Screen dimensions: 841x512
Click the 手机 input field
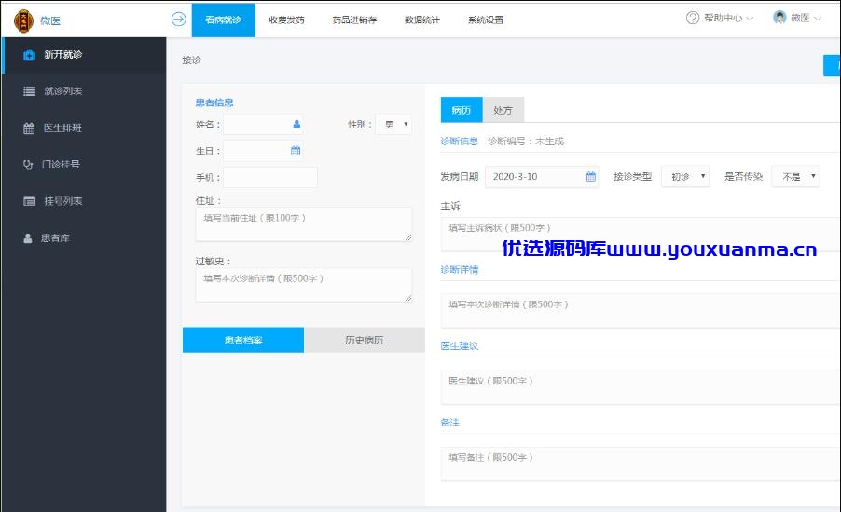point(270,177)
